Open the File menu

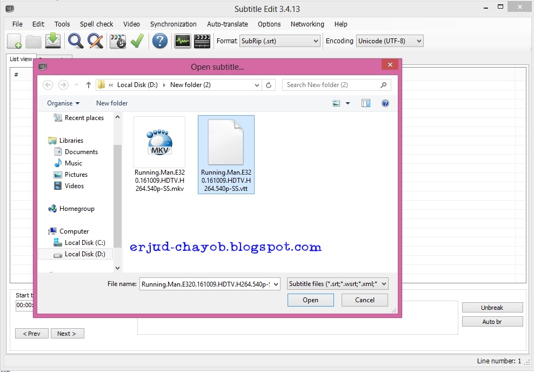point(17,24)
